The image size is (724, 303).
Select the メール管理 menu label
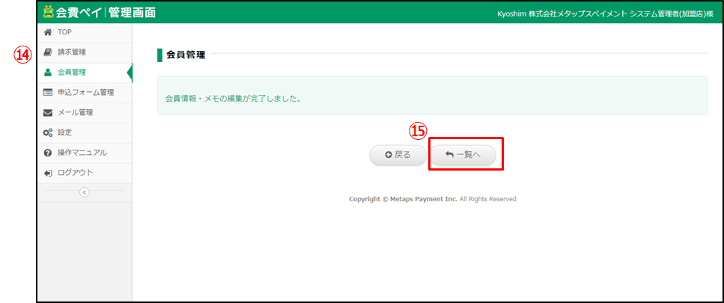[x=75, y=113]
